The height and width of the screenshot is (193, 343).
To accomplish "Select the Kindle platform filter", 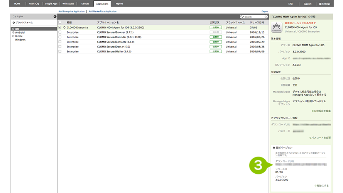I will (19, 36).
